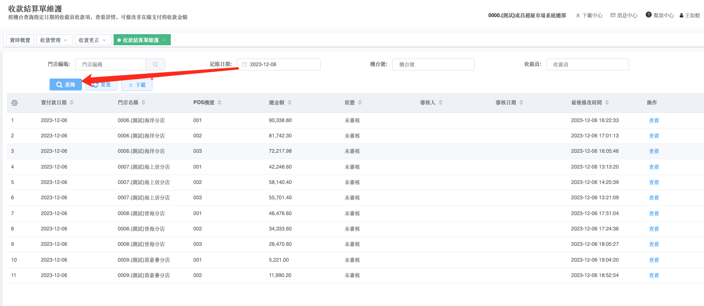Click the 下載 download button
This screenshot has width=704, height=306.
(x=137, y=85)
